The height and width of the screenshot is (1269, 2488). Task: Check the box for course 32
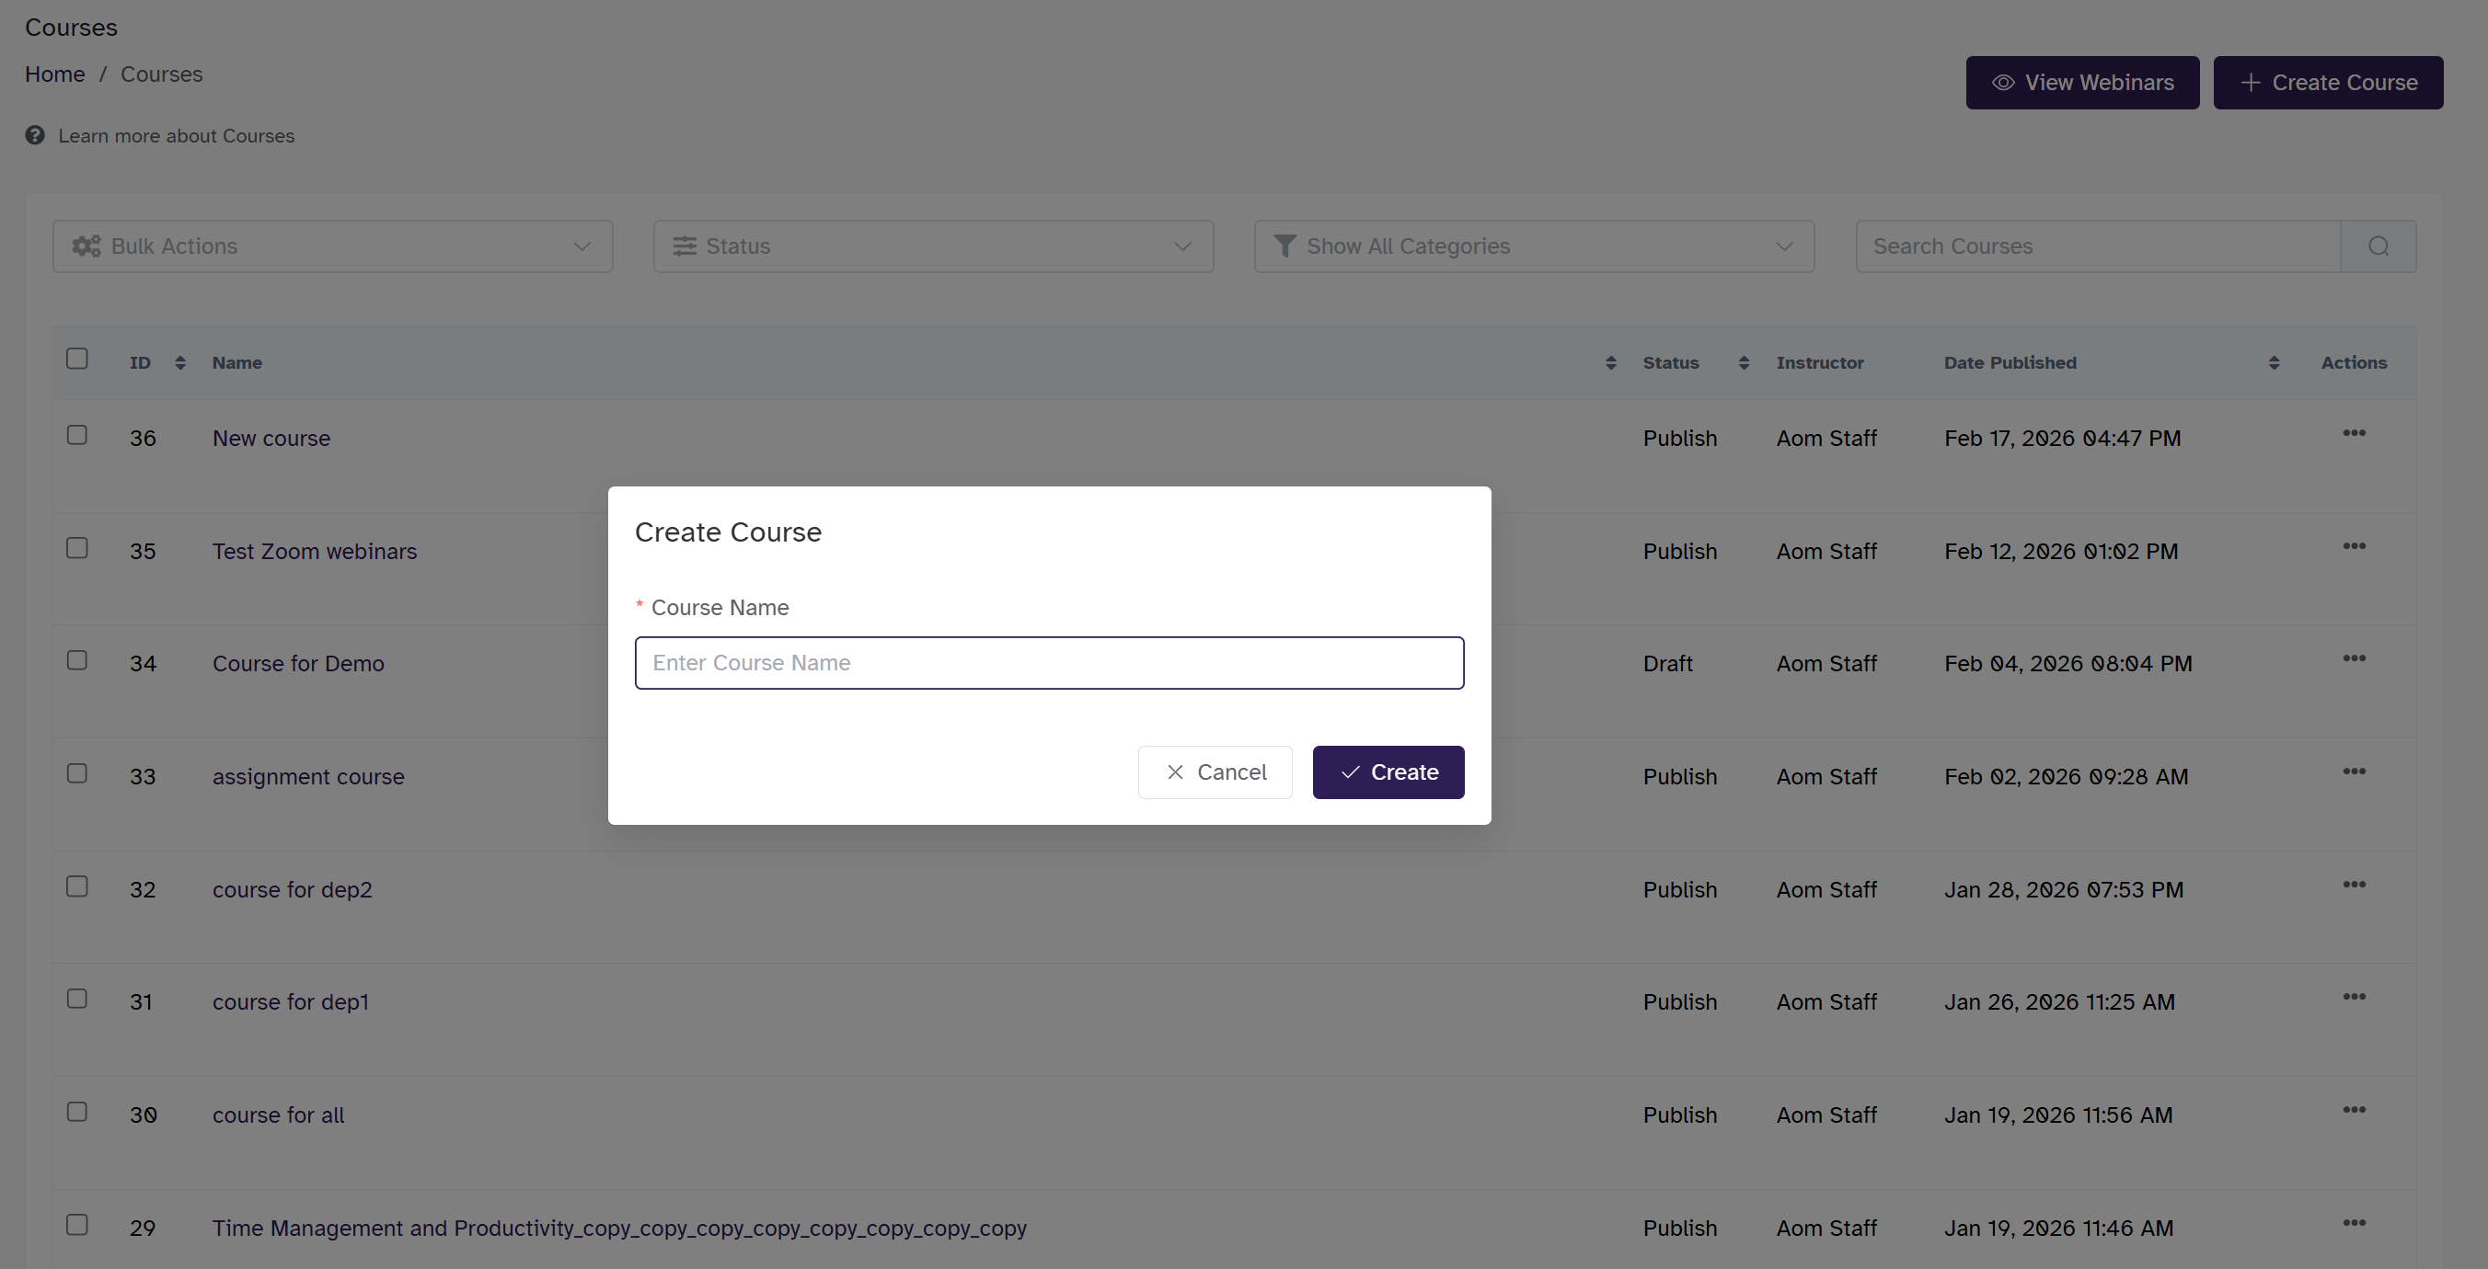pyautogui.click(x=77, y=886)
